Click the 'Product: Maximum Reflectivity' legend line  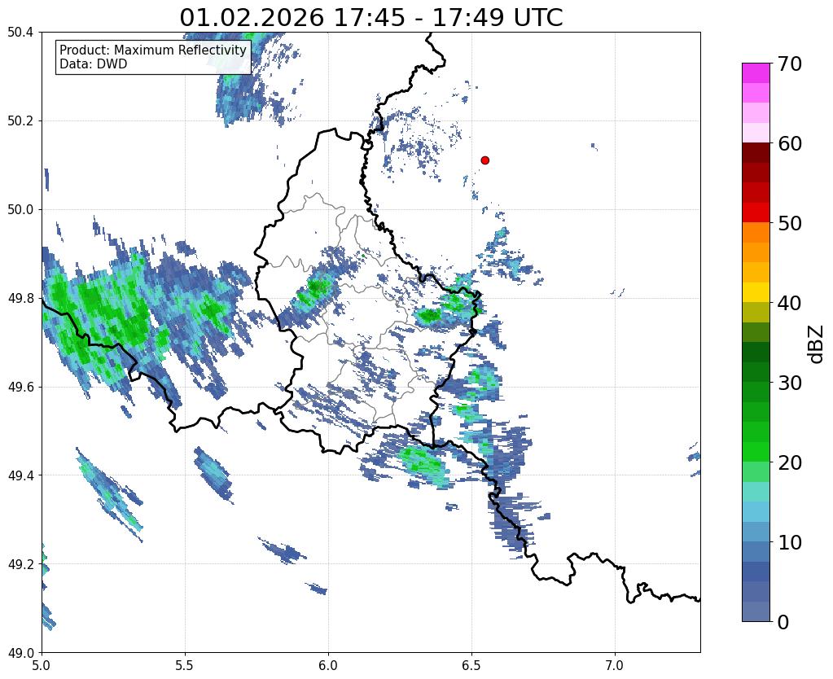pyautogui.click(x=153, y=50)
